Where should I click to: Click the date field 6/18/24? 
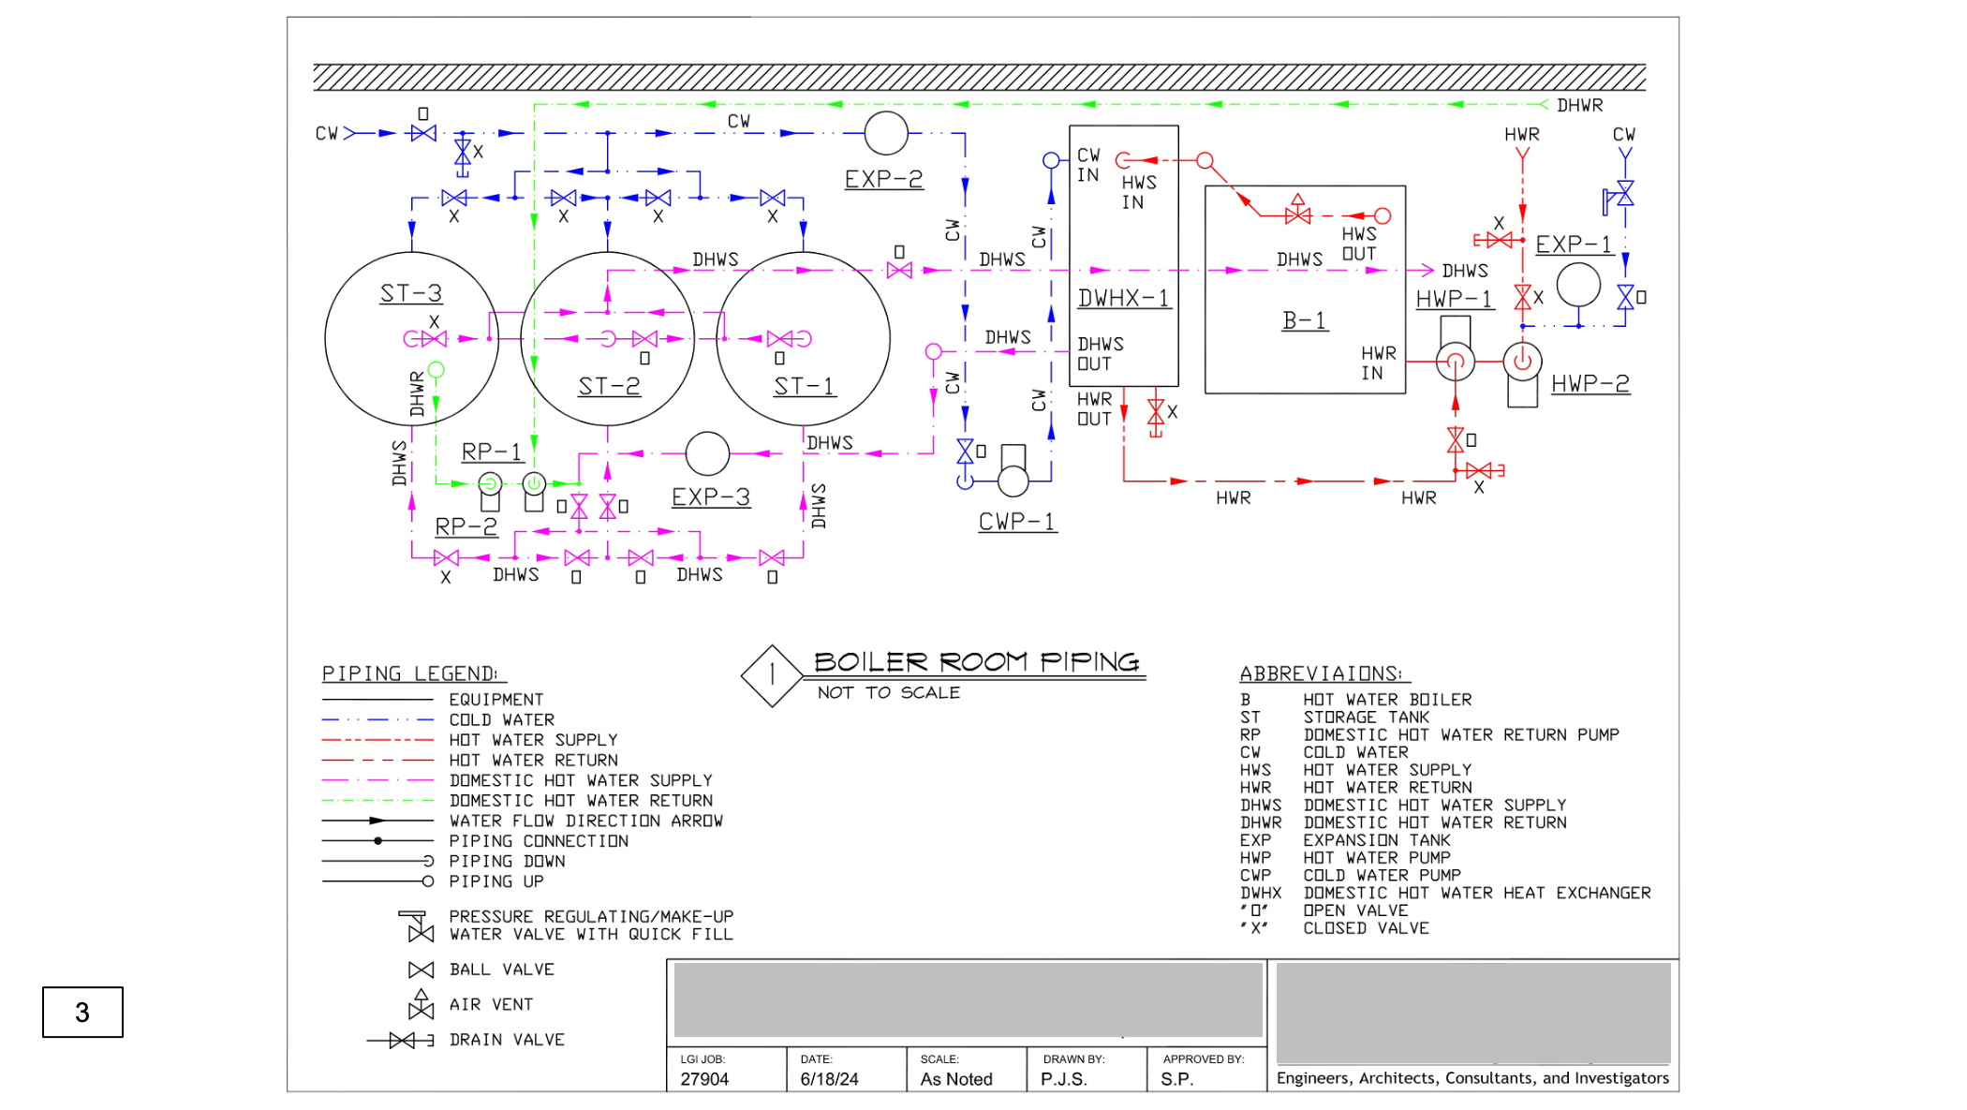click(x=829, y=1079)
